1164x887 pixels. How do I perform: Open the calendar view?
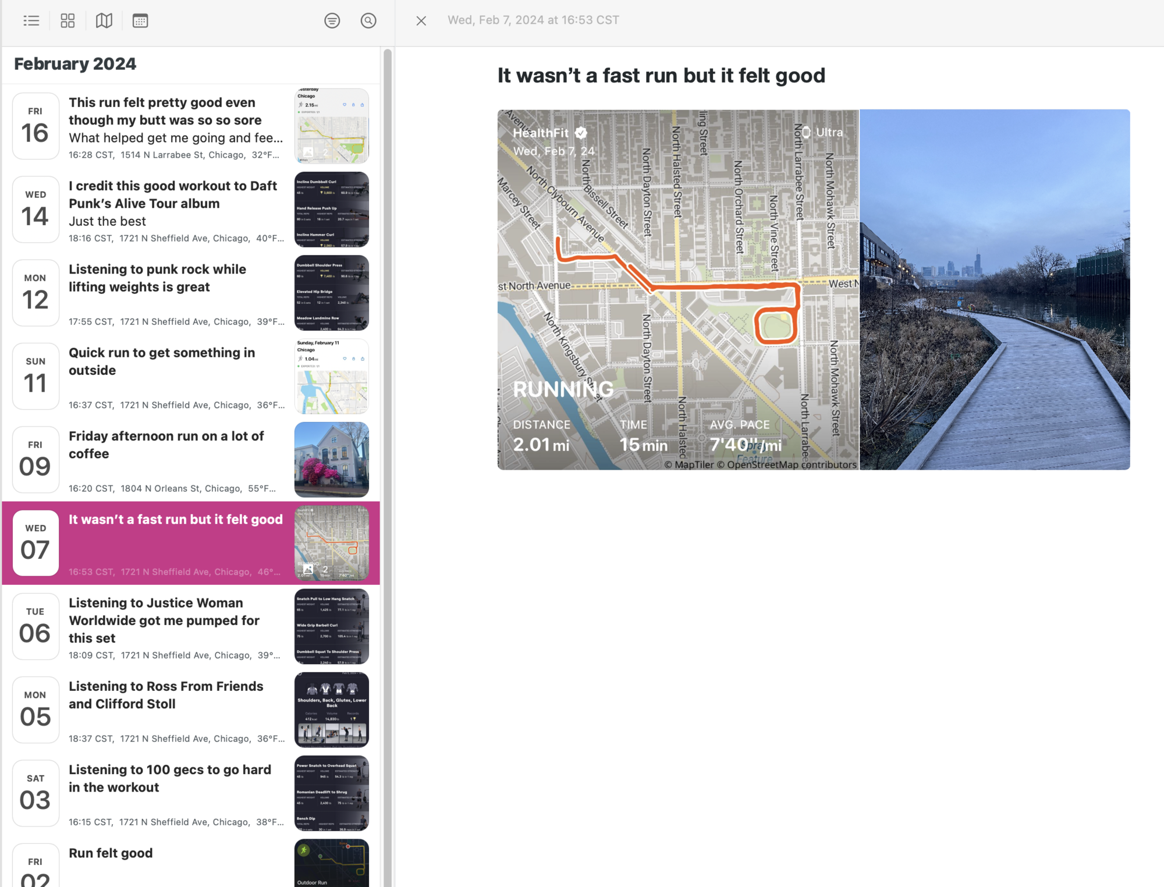coord(140,21)
